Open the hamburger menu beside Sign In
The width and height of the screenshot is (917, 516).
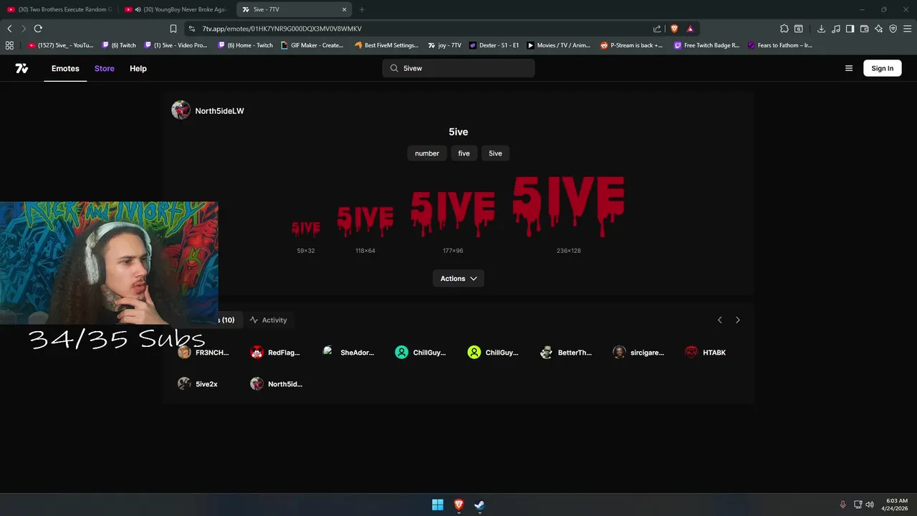tap(849, 68)
